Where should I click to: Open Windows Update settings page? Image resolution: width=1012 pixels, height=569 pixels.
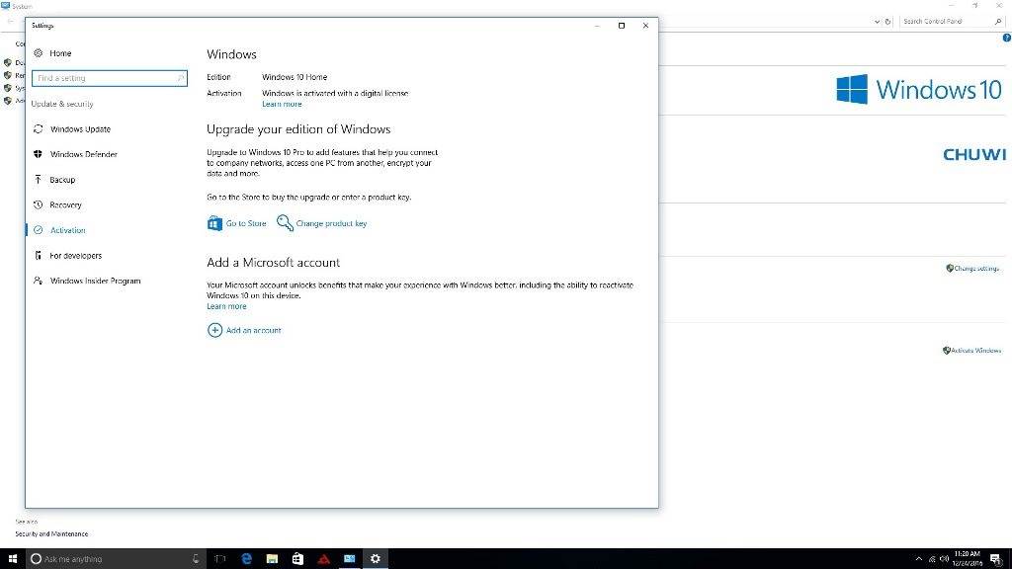click(80, 129)
